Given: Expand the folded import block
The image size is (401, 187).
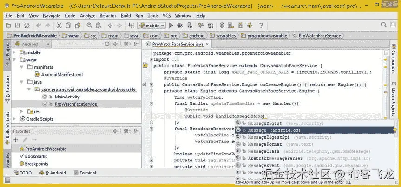Looking at the screenshot, I should [151, 60].
